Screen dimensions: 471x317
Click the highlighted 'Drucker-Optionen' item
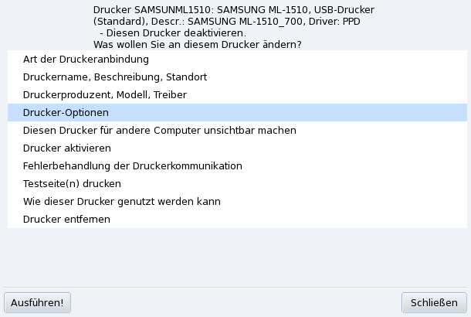66,113
